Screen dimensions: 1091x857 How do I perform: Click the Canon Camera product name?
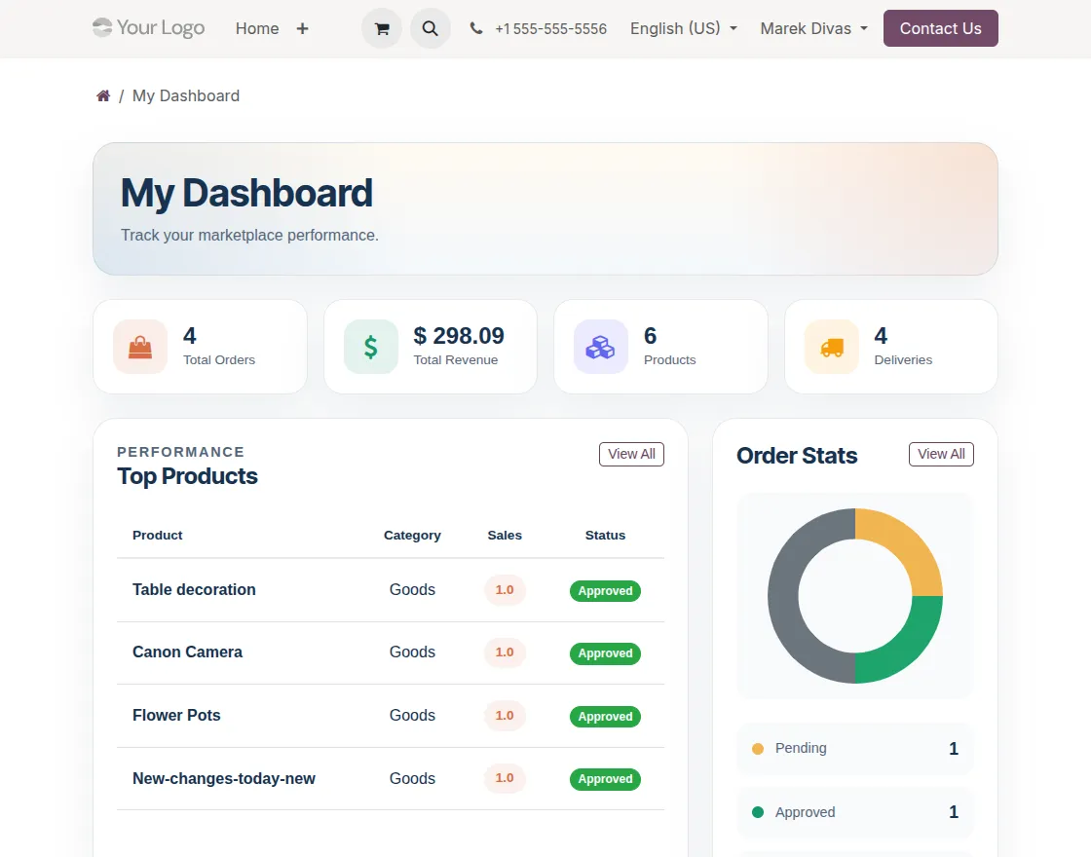(187, 652)
